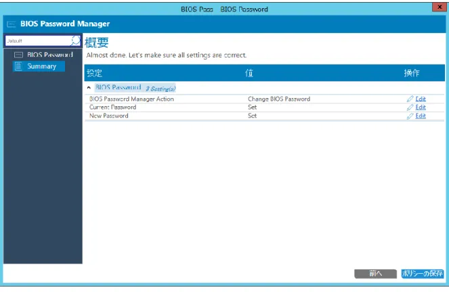The image size is (449, 292).
Task: Click pencil icon for BIOS Password Manager Action
Action: [410, 99]
